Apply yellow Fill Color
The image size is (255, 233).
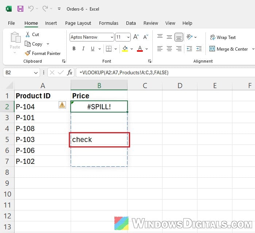[x=125, y=48]
